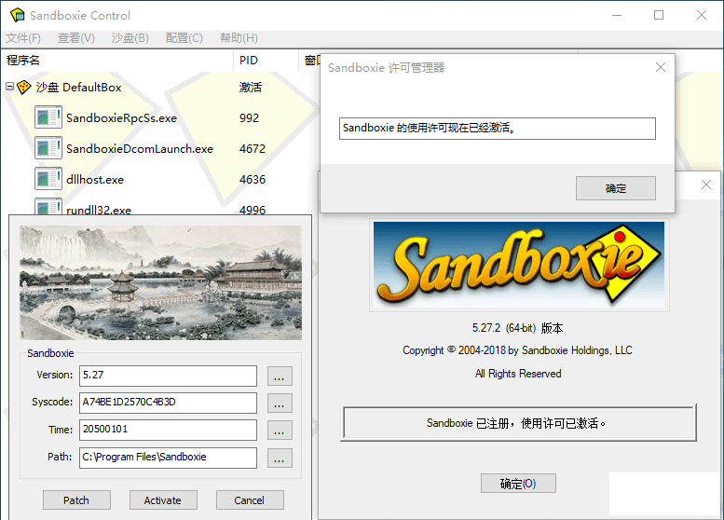Click the Sandboxie logo banner image

coord(519,265)
